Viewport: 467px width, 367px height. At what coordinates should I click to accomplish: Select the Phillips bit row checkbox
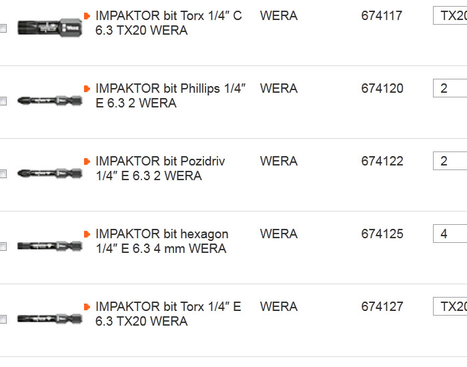[x=3, y=101]
